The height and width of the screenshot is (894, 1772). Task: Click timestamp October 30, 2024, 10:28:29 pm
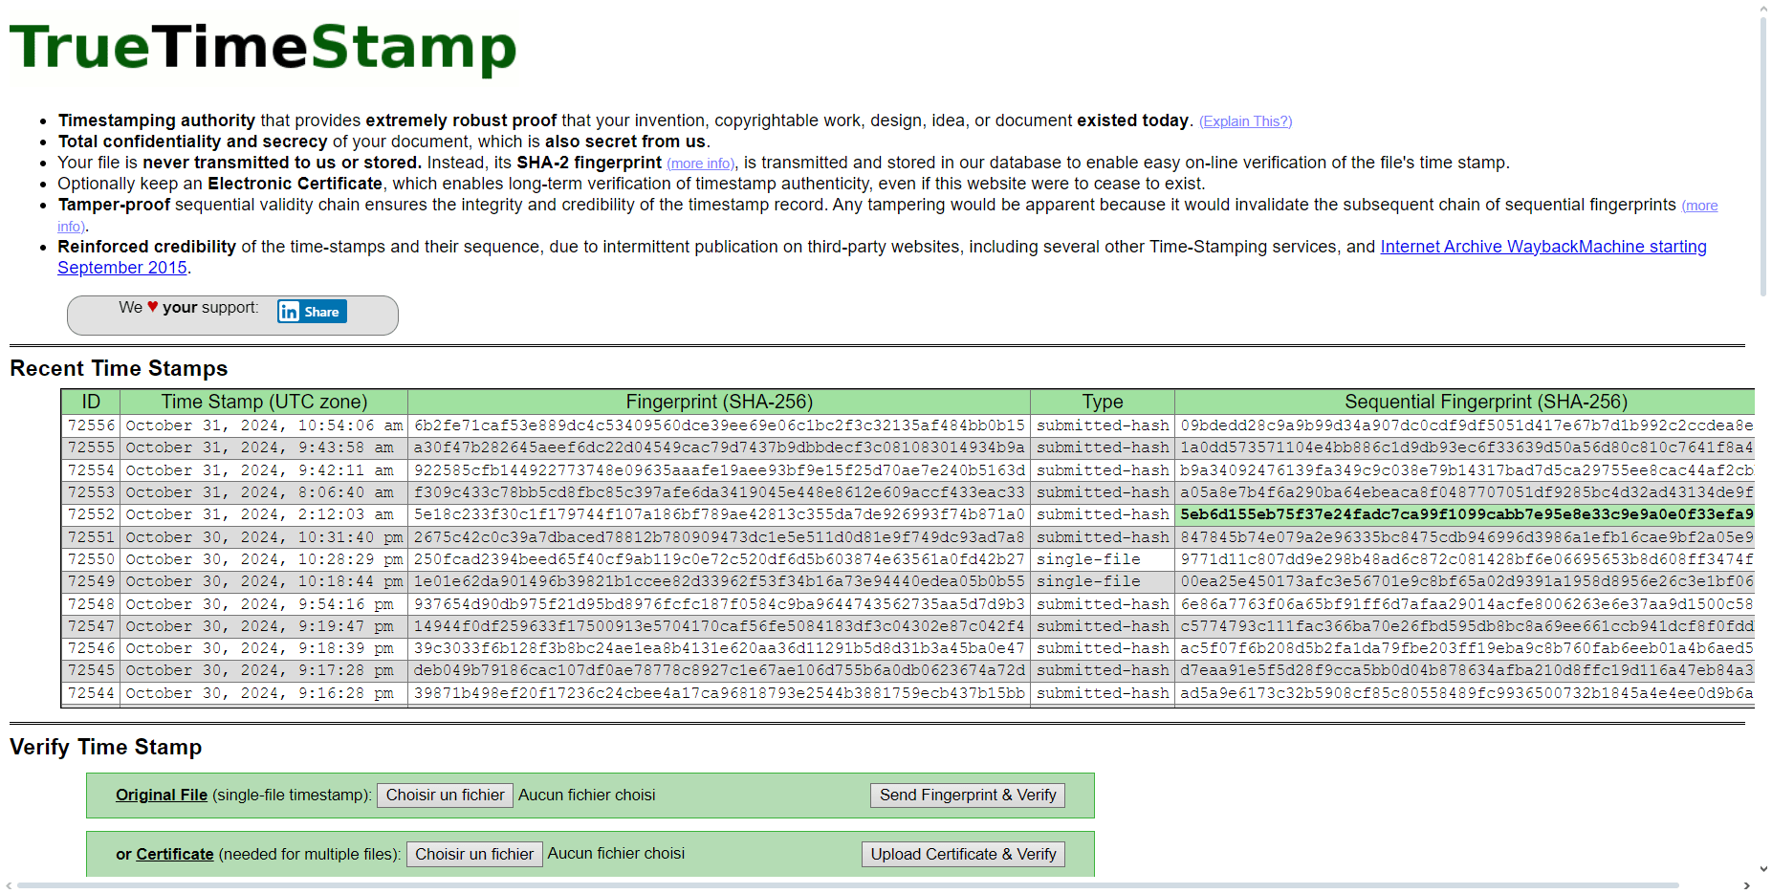(264, 559)
